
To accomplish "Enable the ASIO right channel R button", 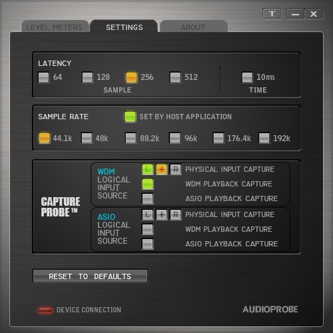I will (176, 215).
